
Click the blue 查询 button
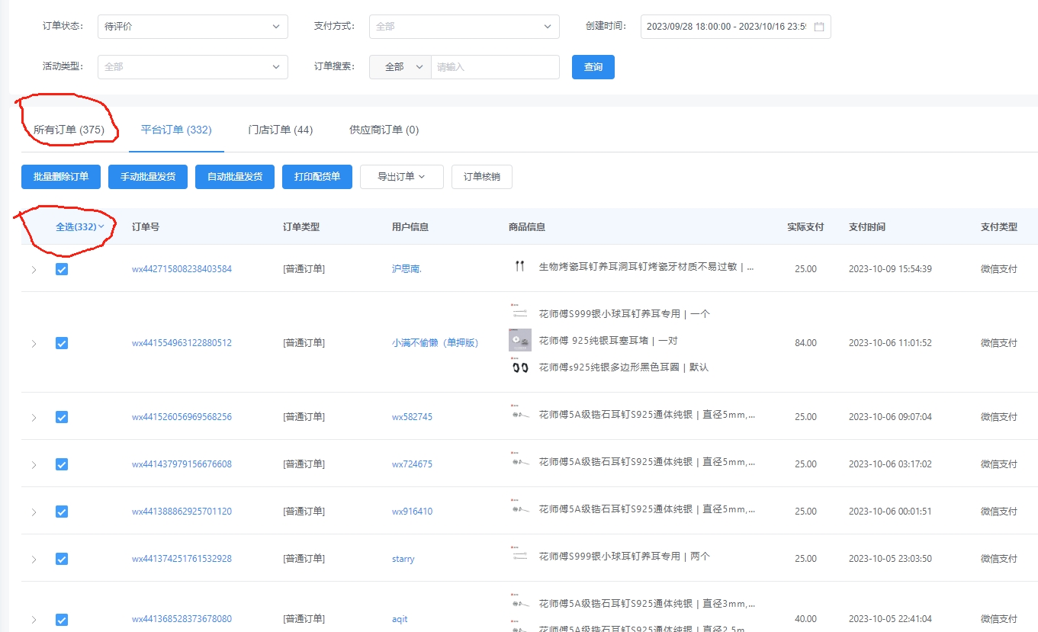coord(593,67)
